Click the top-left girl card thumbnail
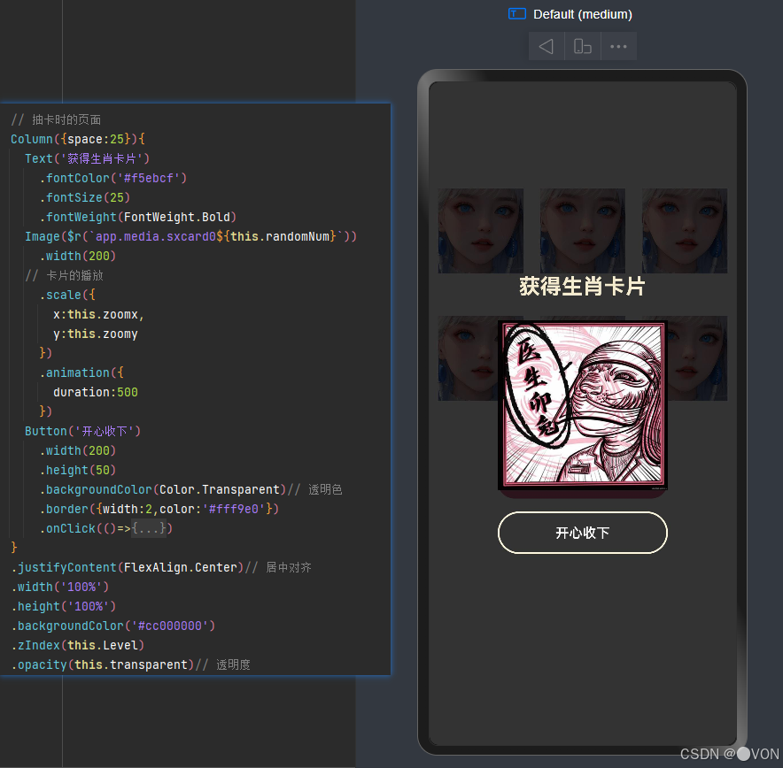 point(480,231)
